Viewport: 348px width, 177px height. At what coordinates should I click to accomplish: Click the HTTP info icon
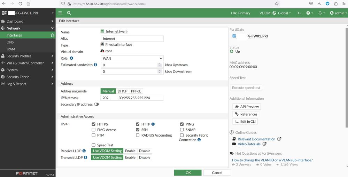pos(153,124)
